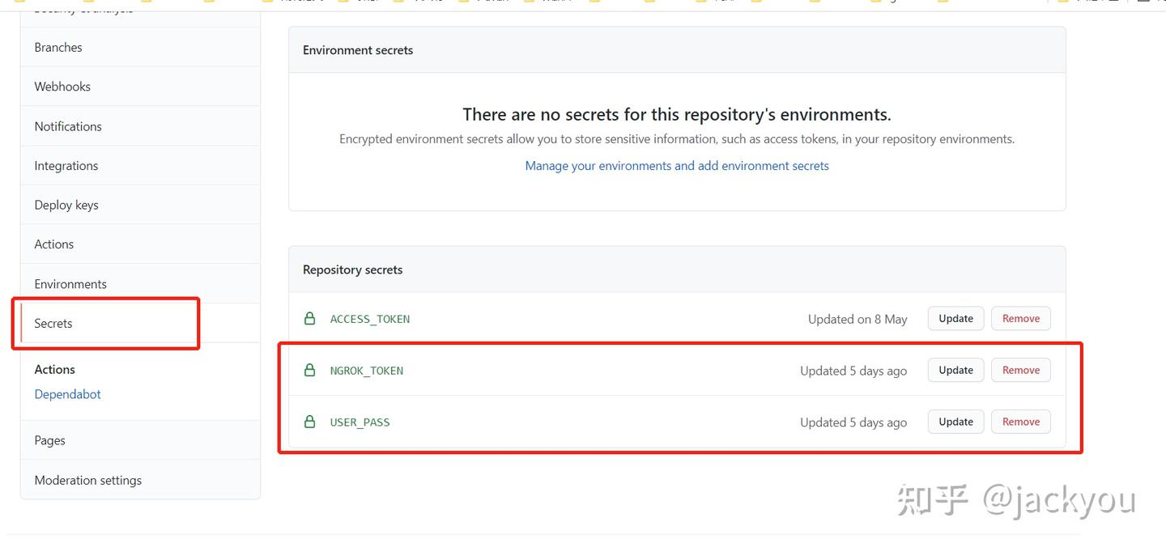Open the Actions settings section

coord(53,244)
